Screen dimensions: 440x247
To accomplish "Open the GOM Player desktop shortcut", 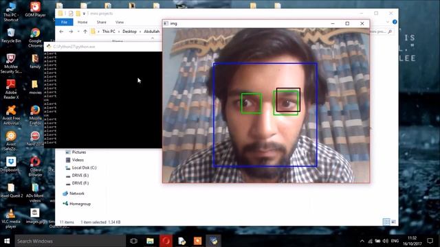I will point(35,9).
